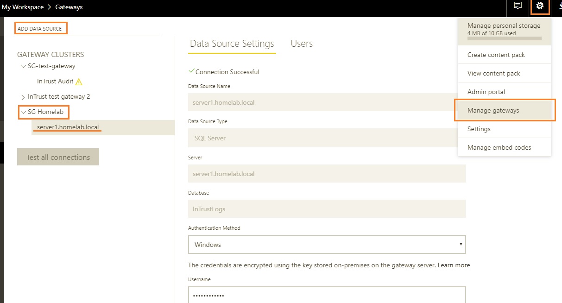562x303 pixels.
Task: Collapse the SG-test-gateway cluster
Action: coord(23,67)
